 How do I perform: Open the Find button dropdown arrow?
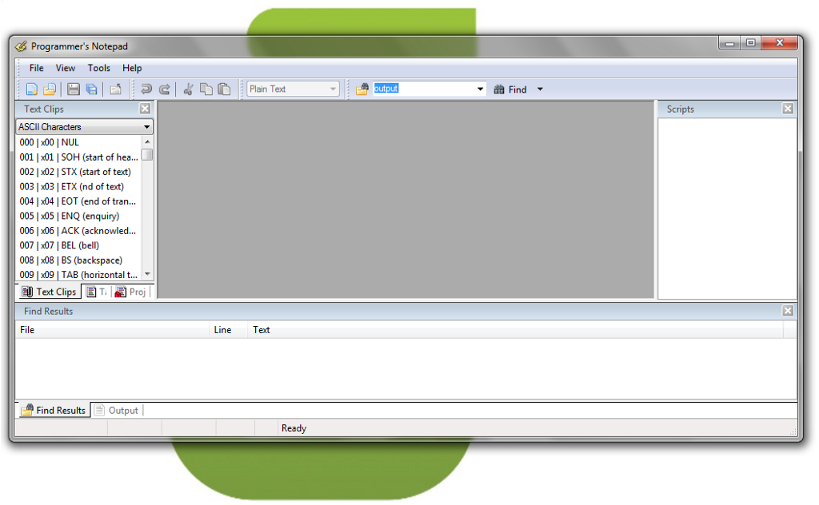pyautogui.click(x=540, y=89)
